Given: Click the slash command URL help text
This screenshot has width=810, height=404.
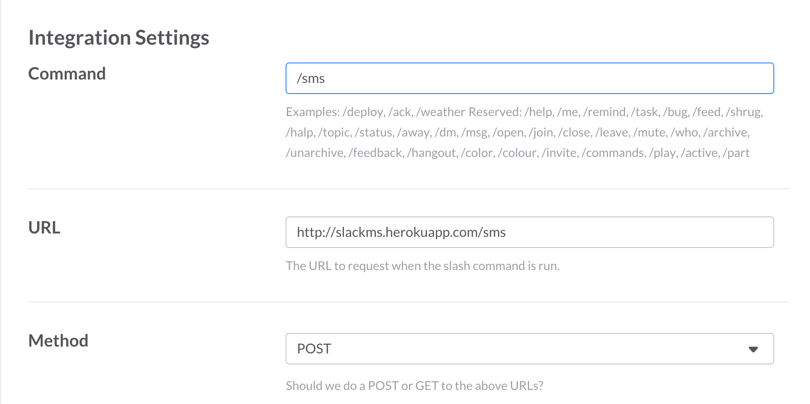Looking at the screenshot, I should coord(423,266).
